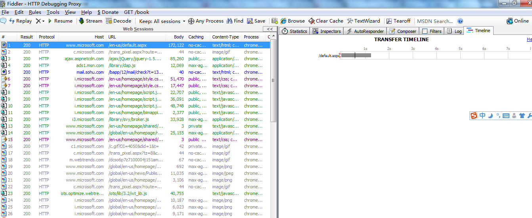Click the Find binoculars button
The image size is (532, 218).
pos(235,21)
